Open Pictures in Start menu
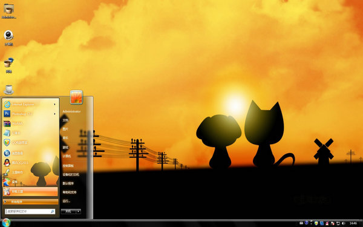Image resolution: width=363 pixels, height=227 pixels. [x=65, y=129]
